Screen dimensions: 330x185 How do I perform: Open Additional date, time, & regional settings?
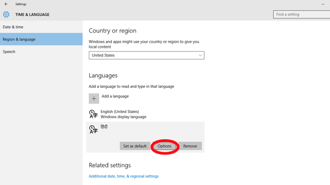coord(124,176)
